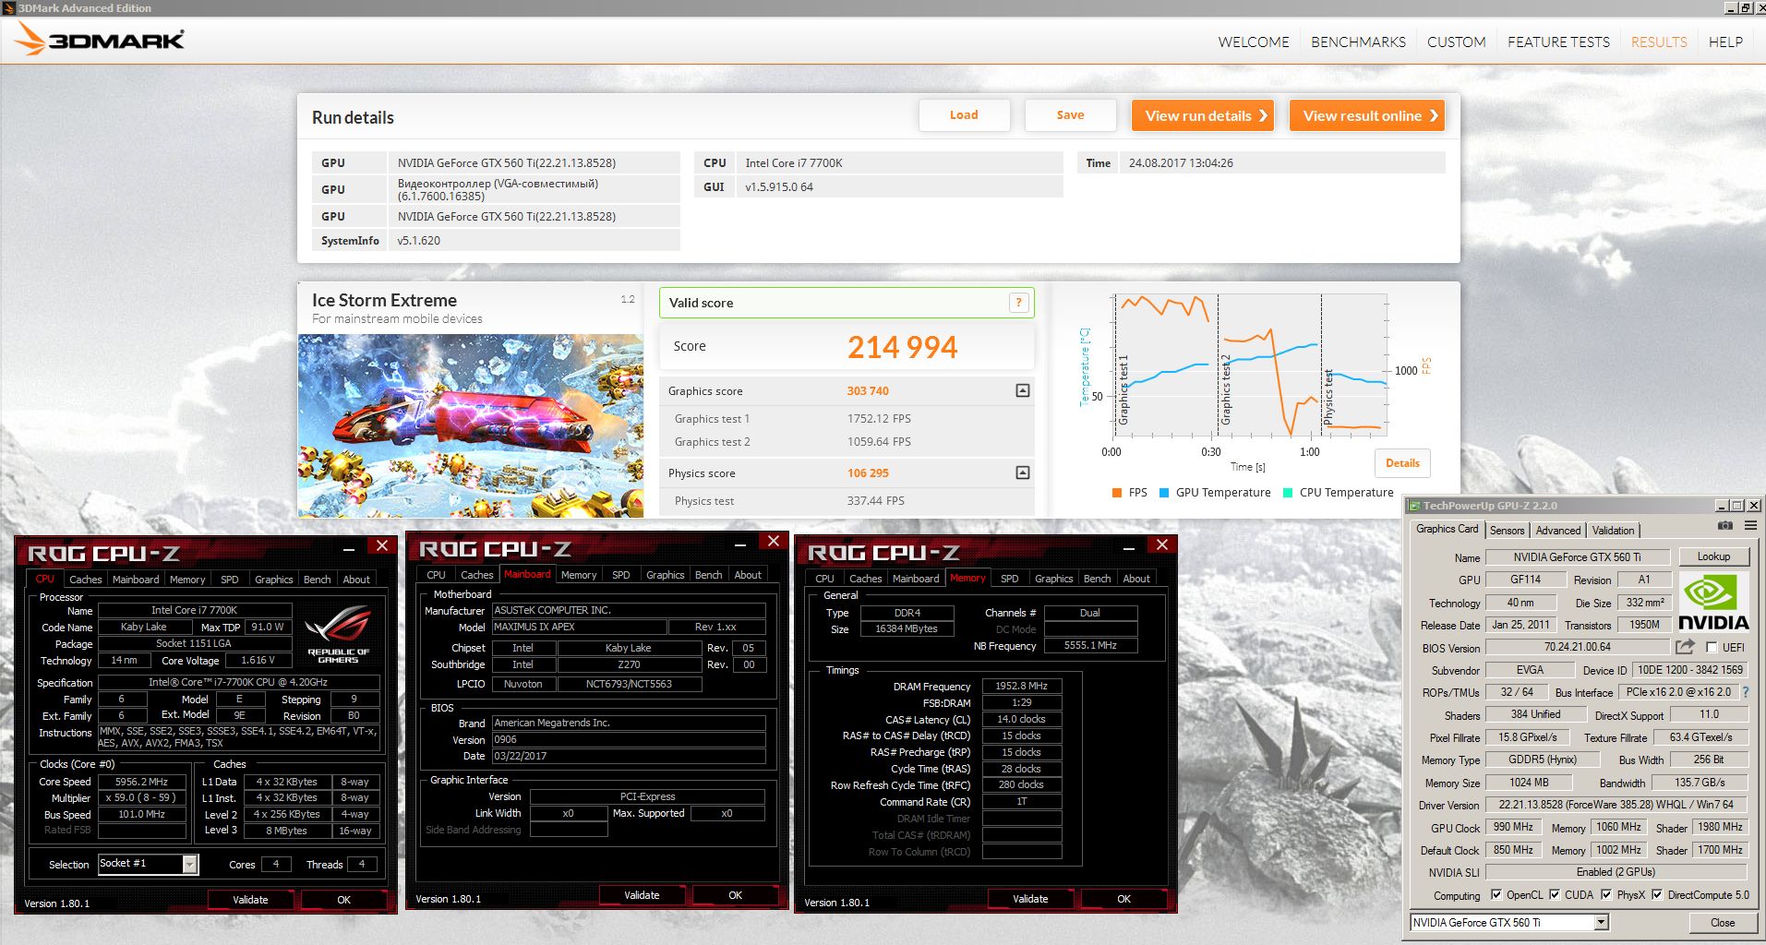Open the BENCHMARKS menu
Viewport: 1766px width, 945px height.
tap(1358, 42)
